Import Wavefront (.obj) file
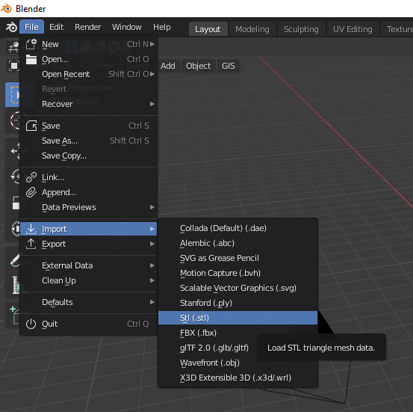 click(237, 363)
